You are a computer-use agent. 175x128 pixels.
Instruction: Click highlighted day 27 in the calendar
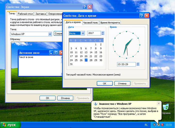coord(86,60)
